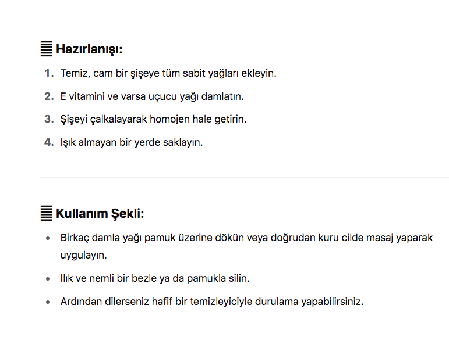Click list number 4 marker

(x=49, y=142)
